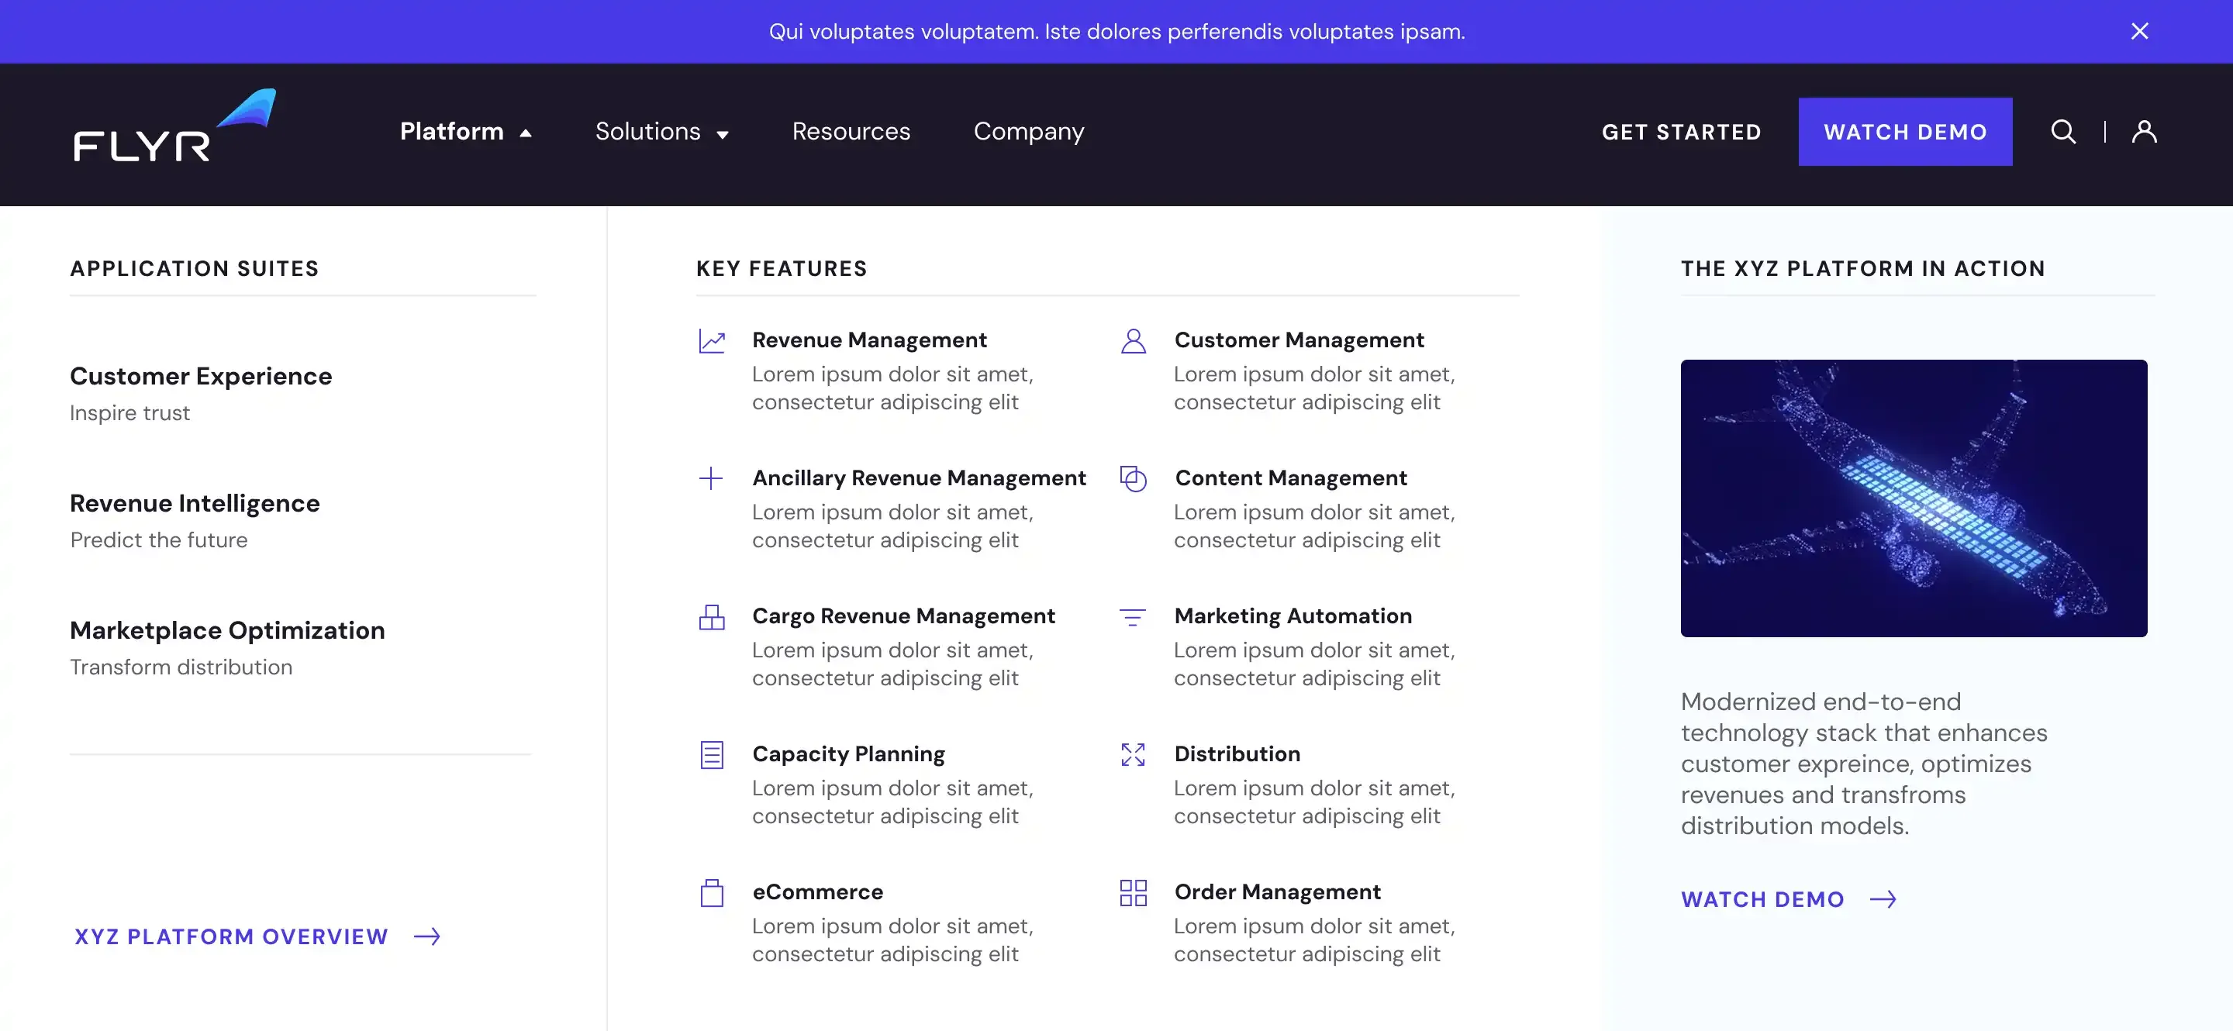Click the Capacity Planning document icon
Screen dimensions: 2233x1031
click(x=712, y=754)
